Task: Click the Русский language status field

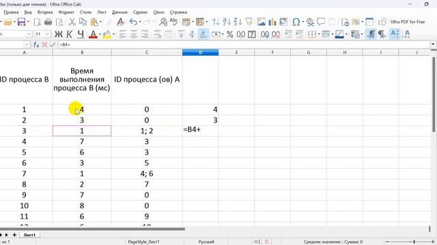Action: click(206, 242)
